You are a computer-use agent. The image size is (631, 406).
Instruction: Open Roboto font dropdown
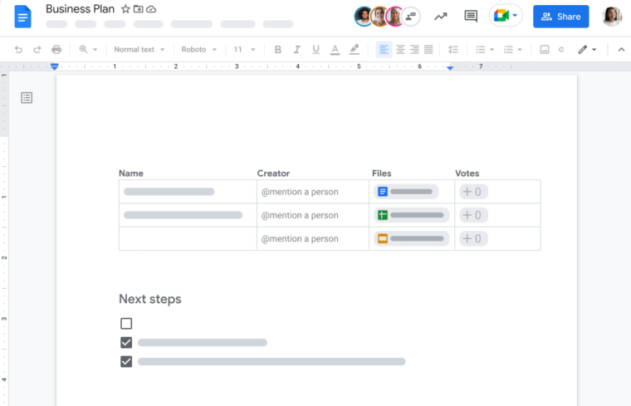[x=198, y=50]
